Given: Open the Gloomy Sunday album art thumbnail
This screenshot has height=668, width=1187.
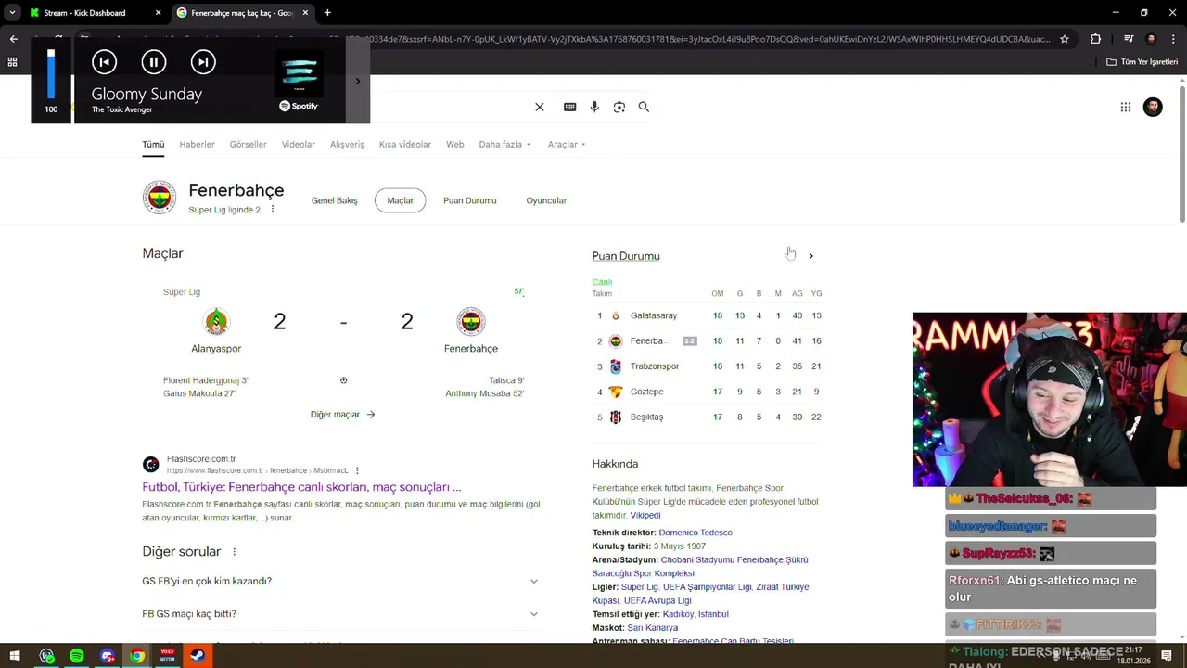Looking at the screenshot, I should (299, 73).
